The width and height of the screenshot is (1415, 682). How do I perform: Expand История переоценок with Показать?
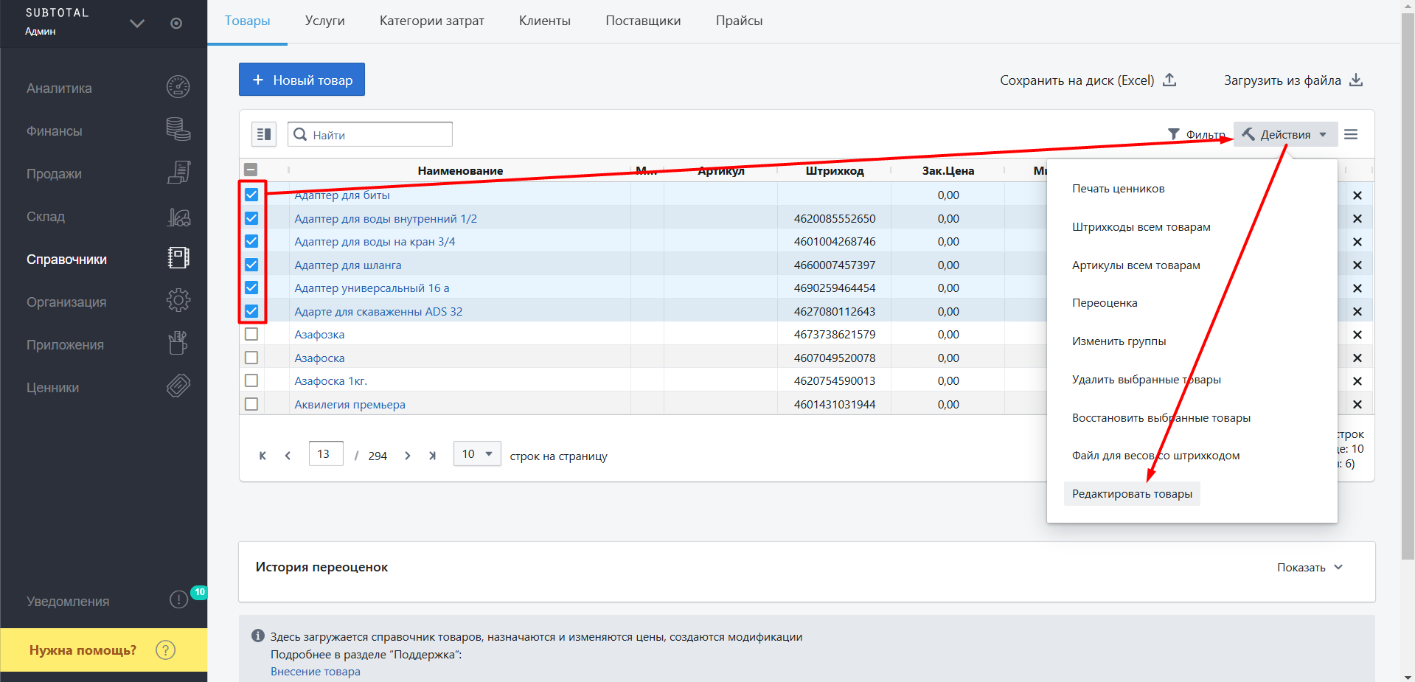click(x=1310, y=568)
